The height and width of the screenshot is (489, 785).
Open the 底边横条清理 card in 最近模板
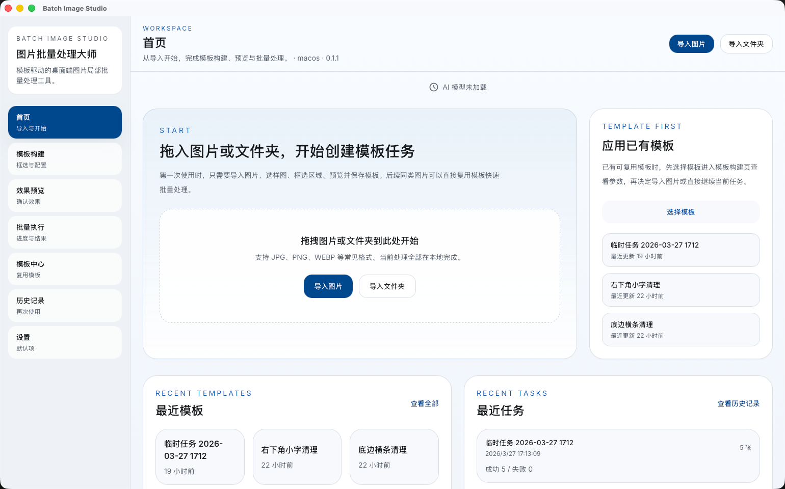tap(394, 456)
